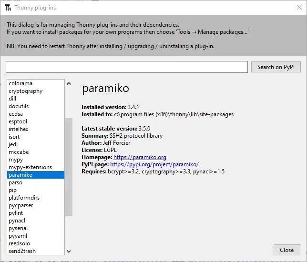Select mypy-extensions in the package list

pyautogui.click(x=36, y=167)
